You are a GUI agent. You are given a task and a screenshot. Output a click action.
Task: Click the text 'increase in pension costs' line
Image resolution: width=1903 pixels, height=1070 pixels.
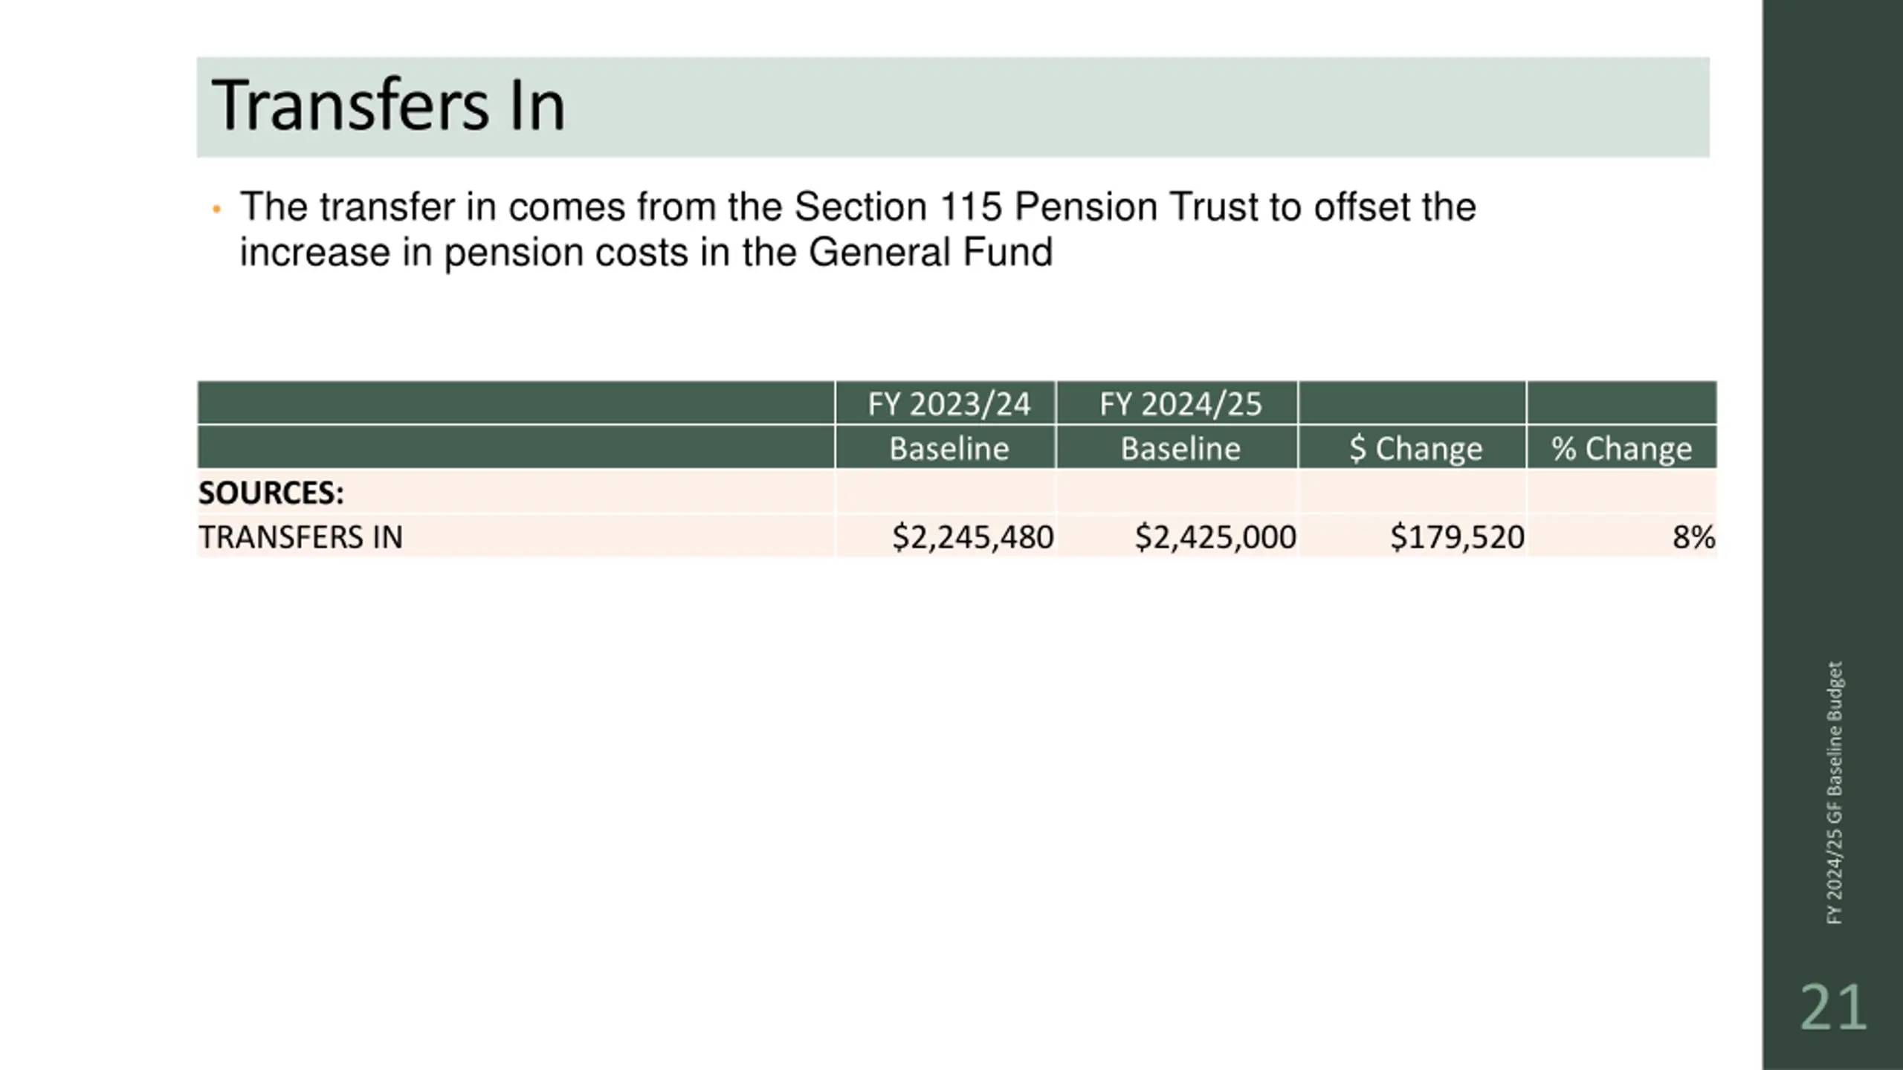(645, 253)
